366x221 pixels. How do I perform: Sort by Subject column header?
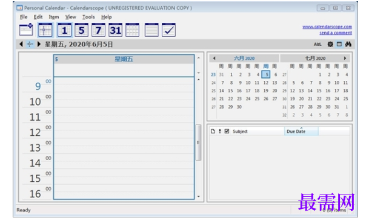258,131
